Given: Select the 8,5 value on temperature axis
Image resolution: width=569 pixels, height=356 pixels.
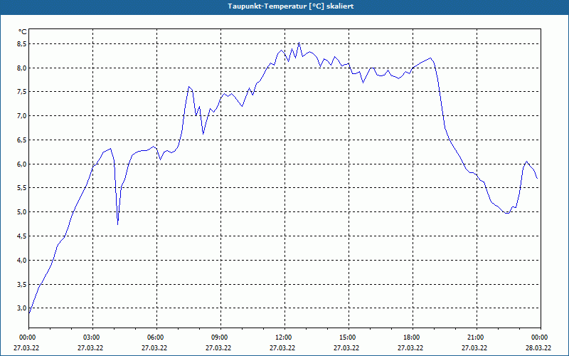Looking at the screenshot, I should coord(23,44).
